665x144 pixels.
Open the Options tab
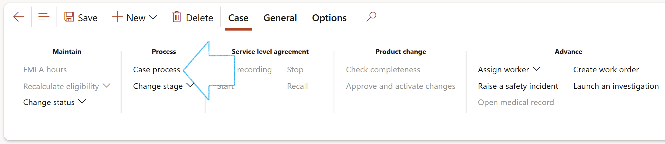[329, 18]
